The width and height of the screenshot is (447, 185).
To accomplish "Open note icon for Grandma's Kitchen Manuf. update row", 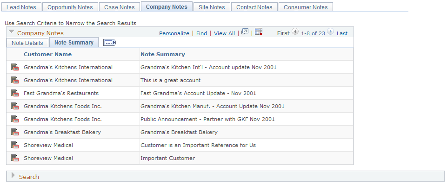I will click(15, 106).
